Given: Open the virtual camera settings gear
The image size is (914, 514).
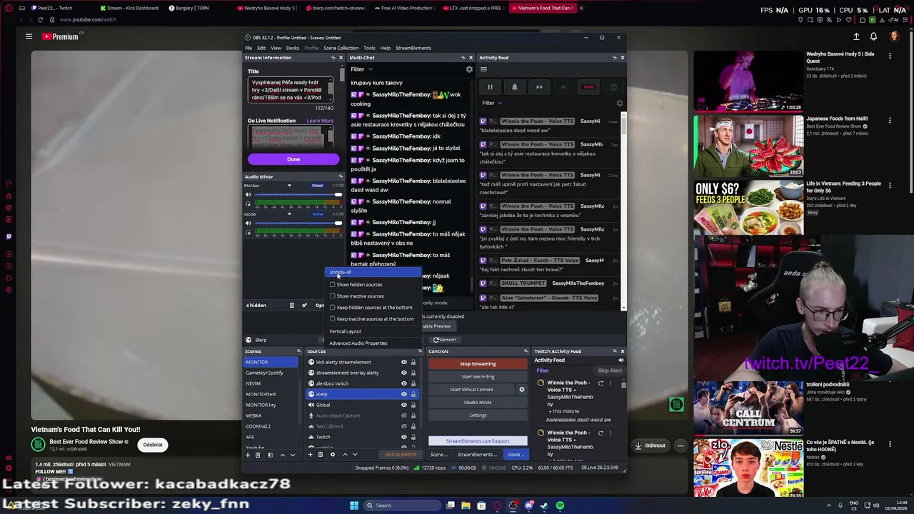Looking at the screenshot, I should tap(521, 389).
